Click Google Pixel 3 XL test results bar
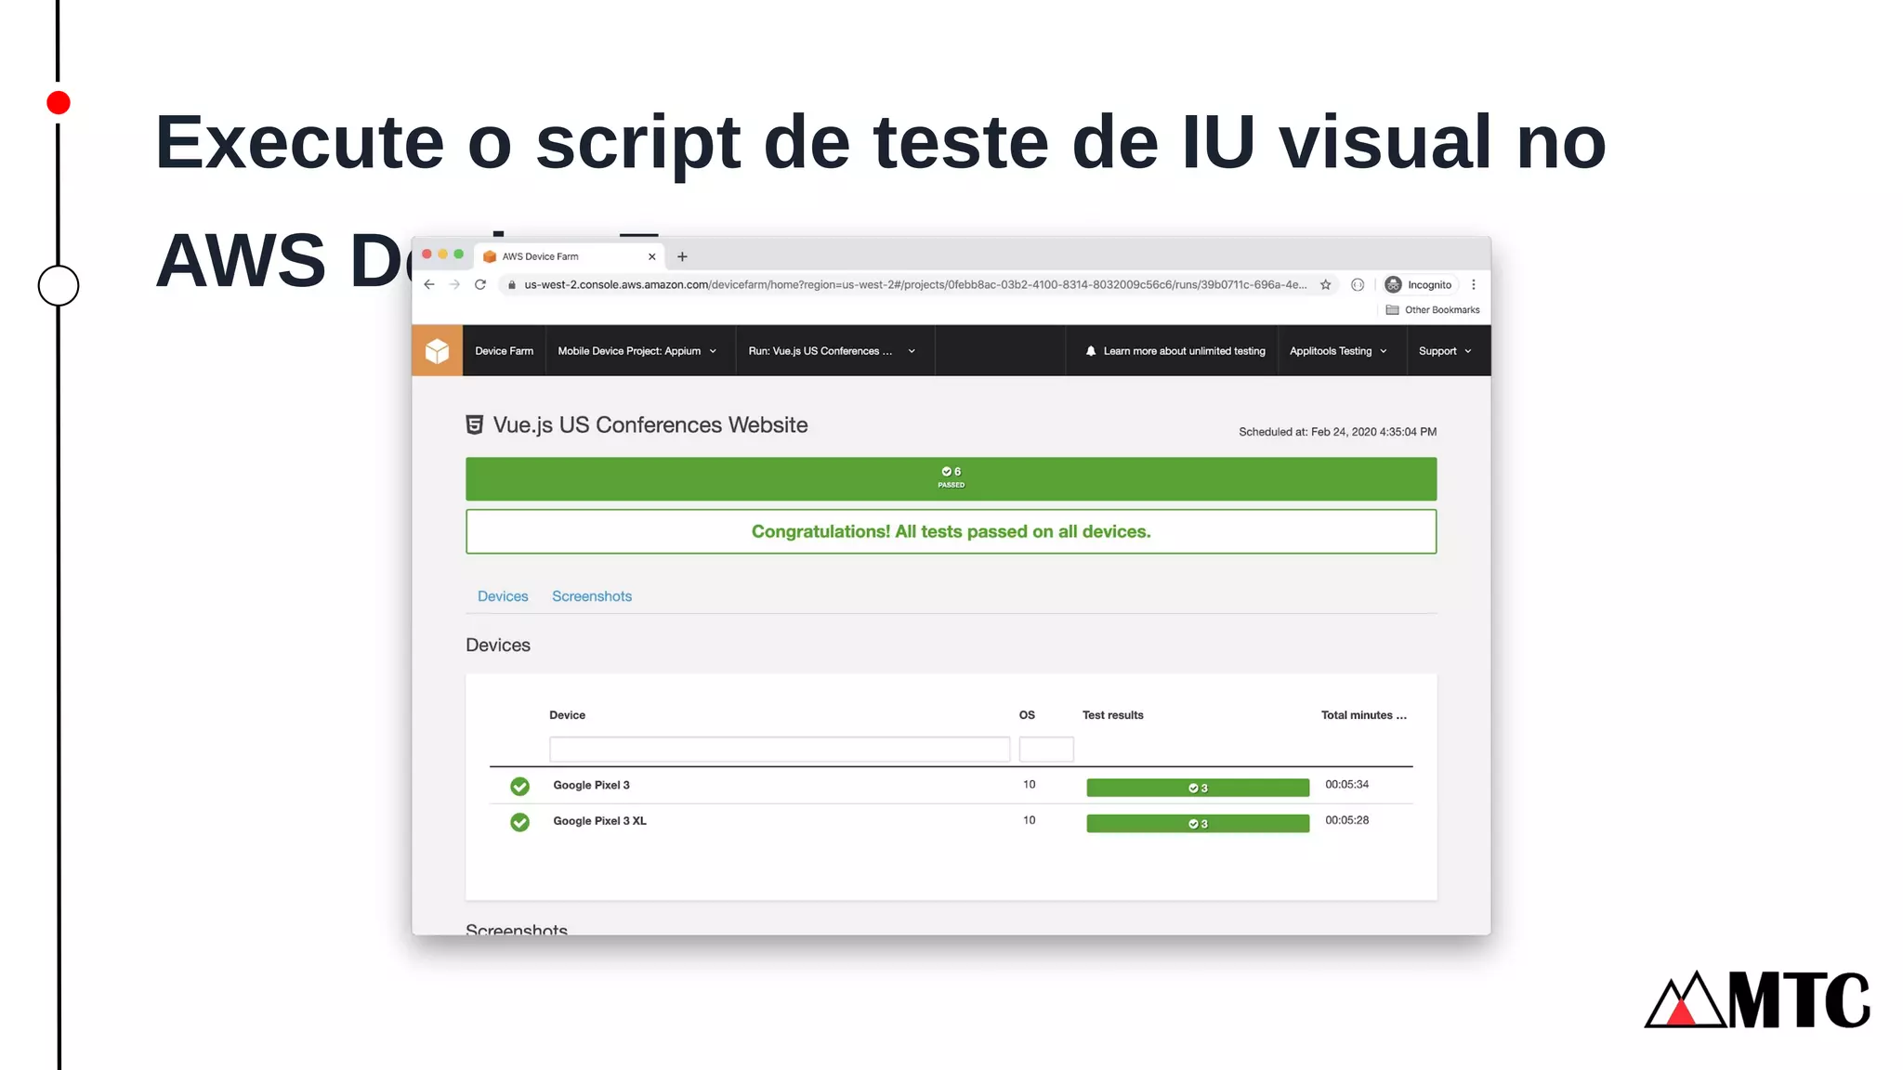 pos(1198,823)
